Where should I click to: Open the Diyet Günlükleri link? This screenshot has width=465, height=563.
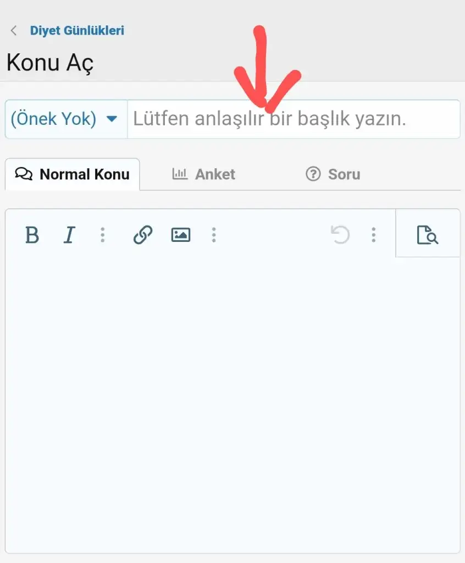point(77,31)
